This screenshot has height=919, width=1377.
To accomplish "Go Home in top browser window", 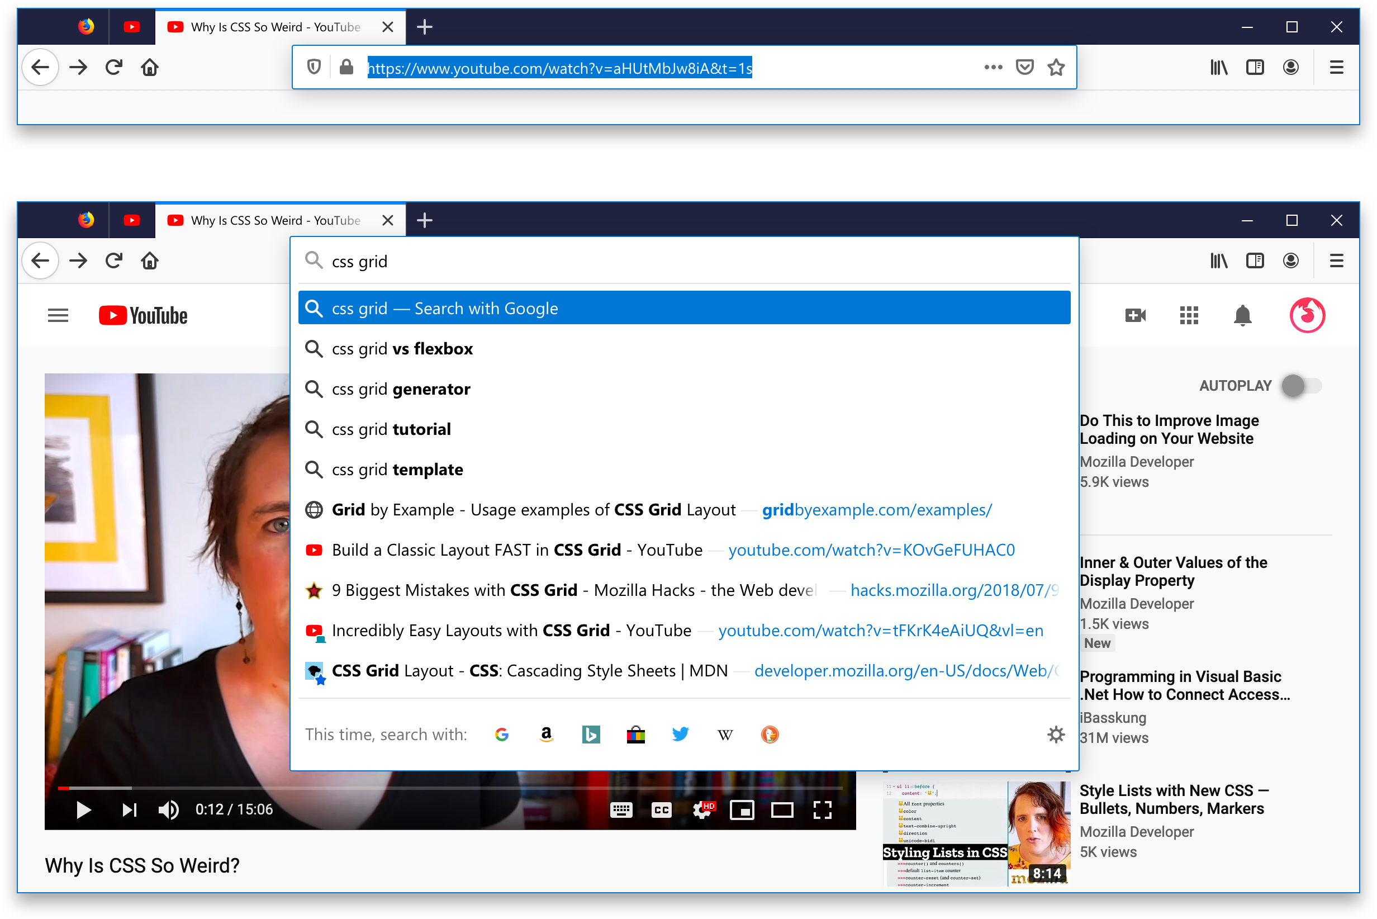I will click(x=150, y=68).
